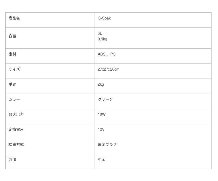Click the 中国 manufacturing value
The height and width of the screenshot is (181, 218).
click(102, 160)
